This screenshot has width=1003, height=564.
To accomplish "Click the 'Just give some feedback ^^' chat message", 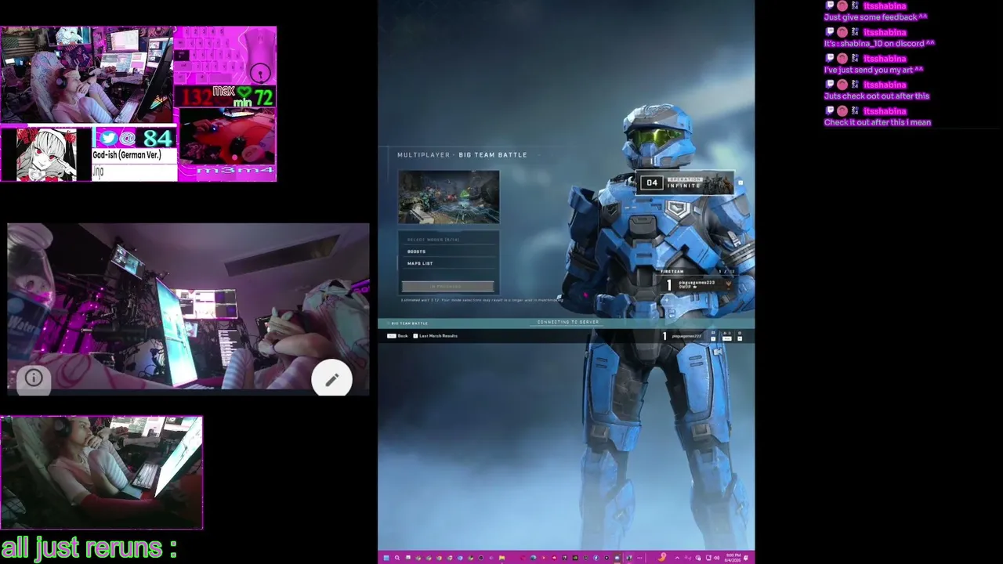I will 875,17.
